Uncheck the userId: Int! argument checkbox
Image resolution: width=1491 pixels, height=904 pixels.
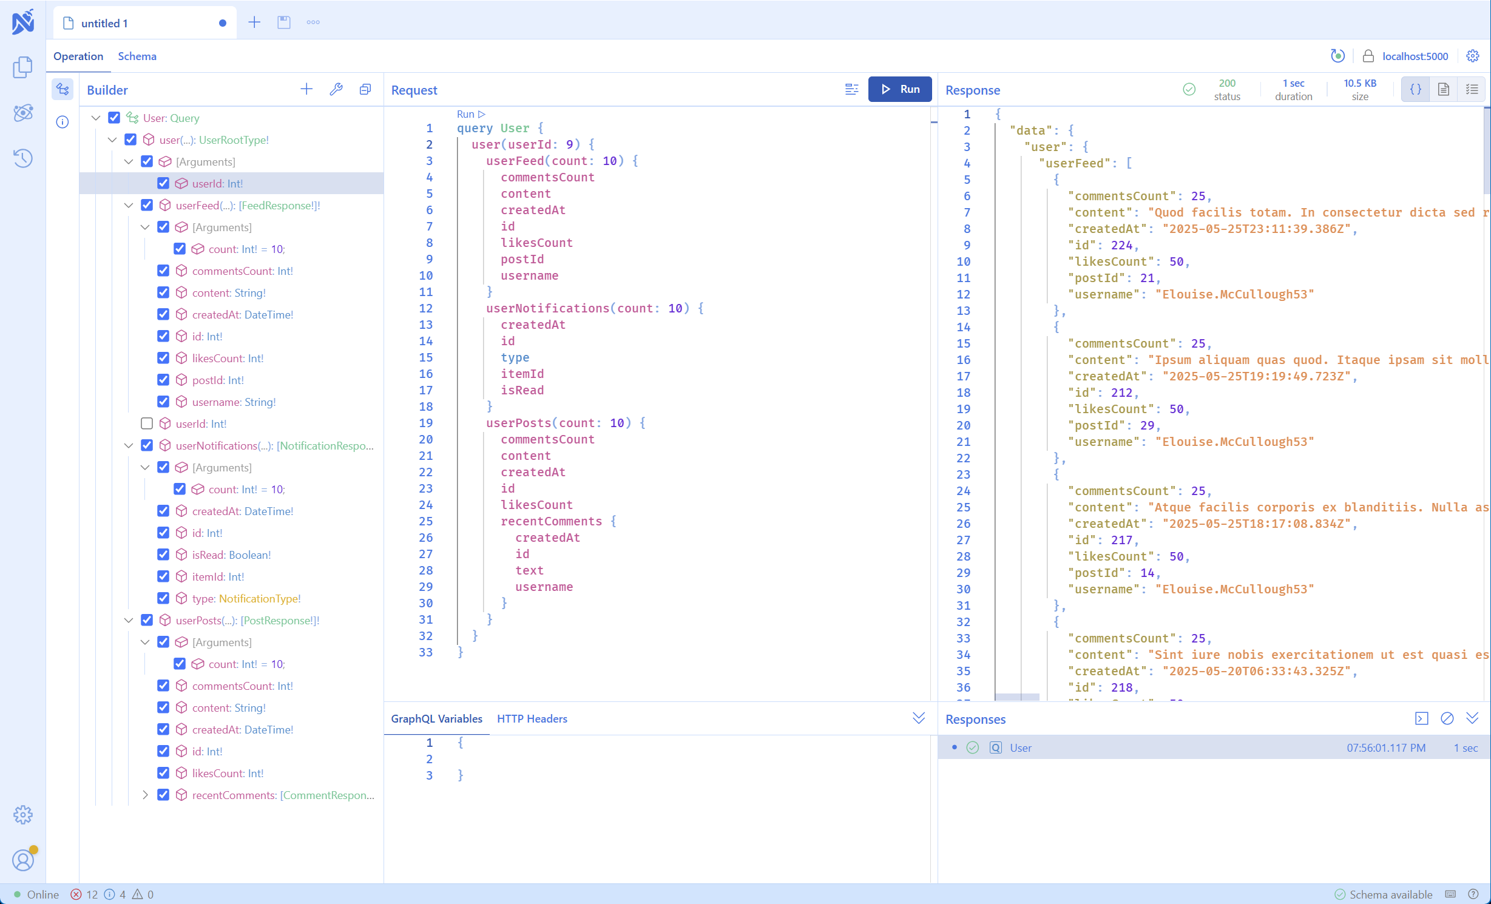pos(163,183)
